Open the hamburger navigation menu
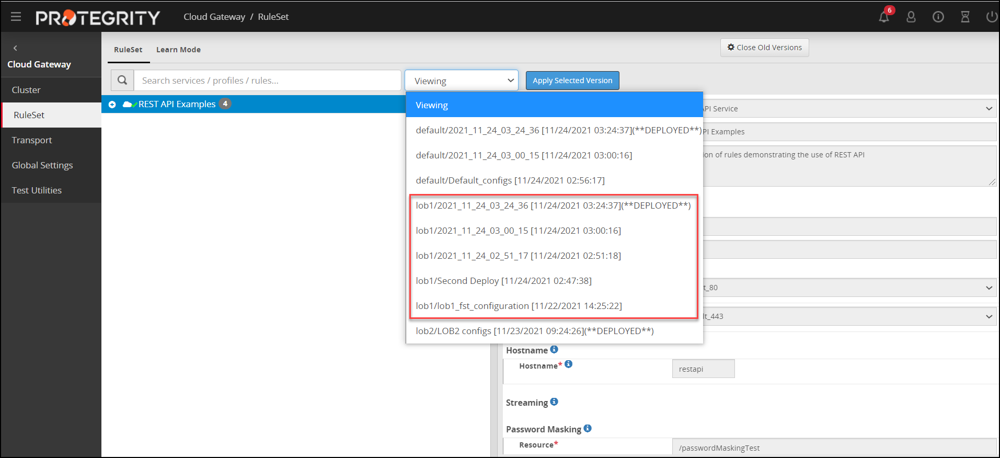This screenshot has height=458, width=1000. pos(16,17)
